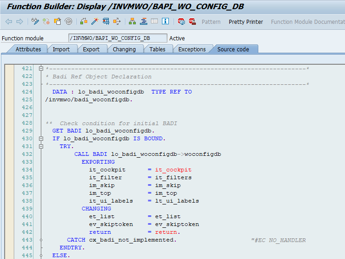Open the Display Object List hierarchy icon
The width and height of the screenshot is (345, 259).
pos(133,22)
